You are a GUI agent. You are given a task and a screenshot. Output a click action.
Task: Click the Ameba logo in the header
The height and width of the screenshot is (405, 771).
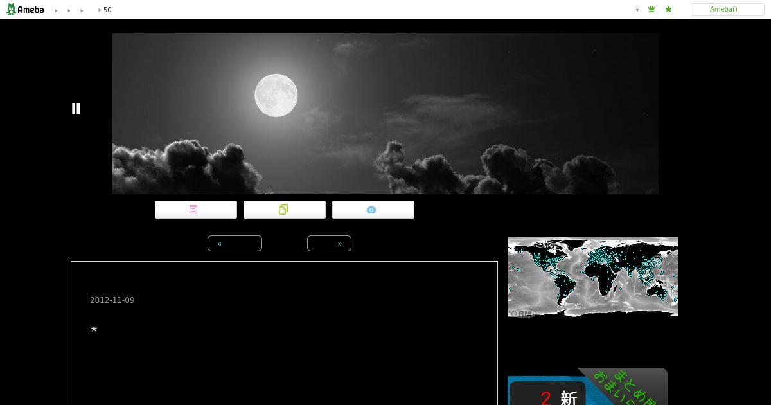coord(25,10)
